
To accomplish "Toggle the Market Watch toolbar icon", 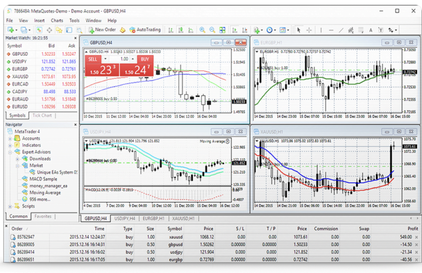I will tap(39, 30).
